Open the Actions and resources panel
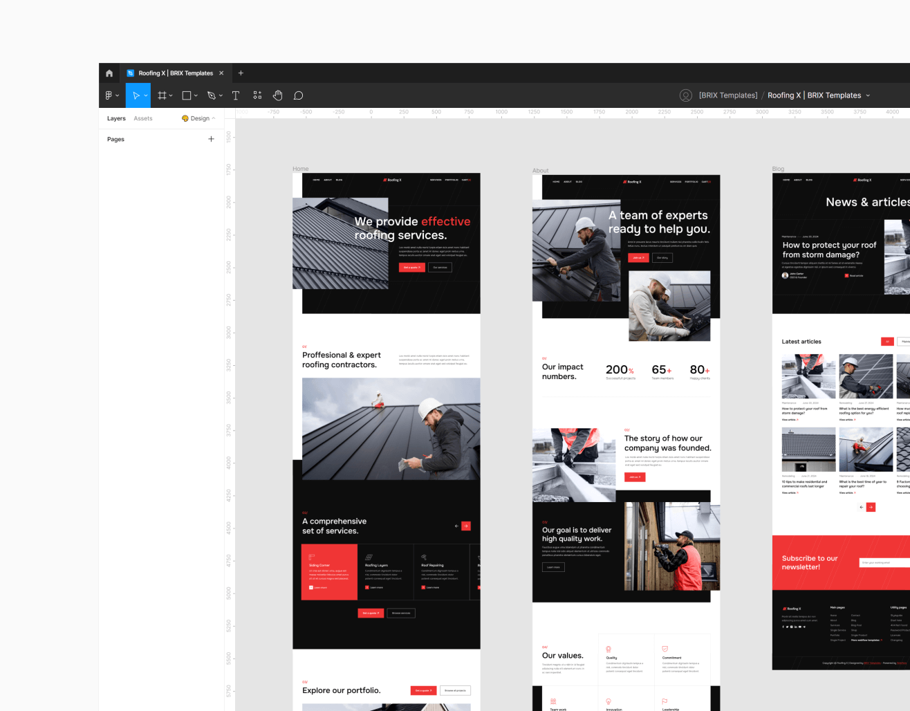The width and height of the screenshot is (910, 711). tap(257, 95)
